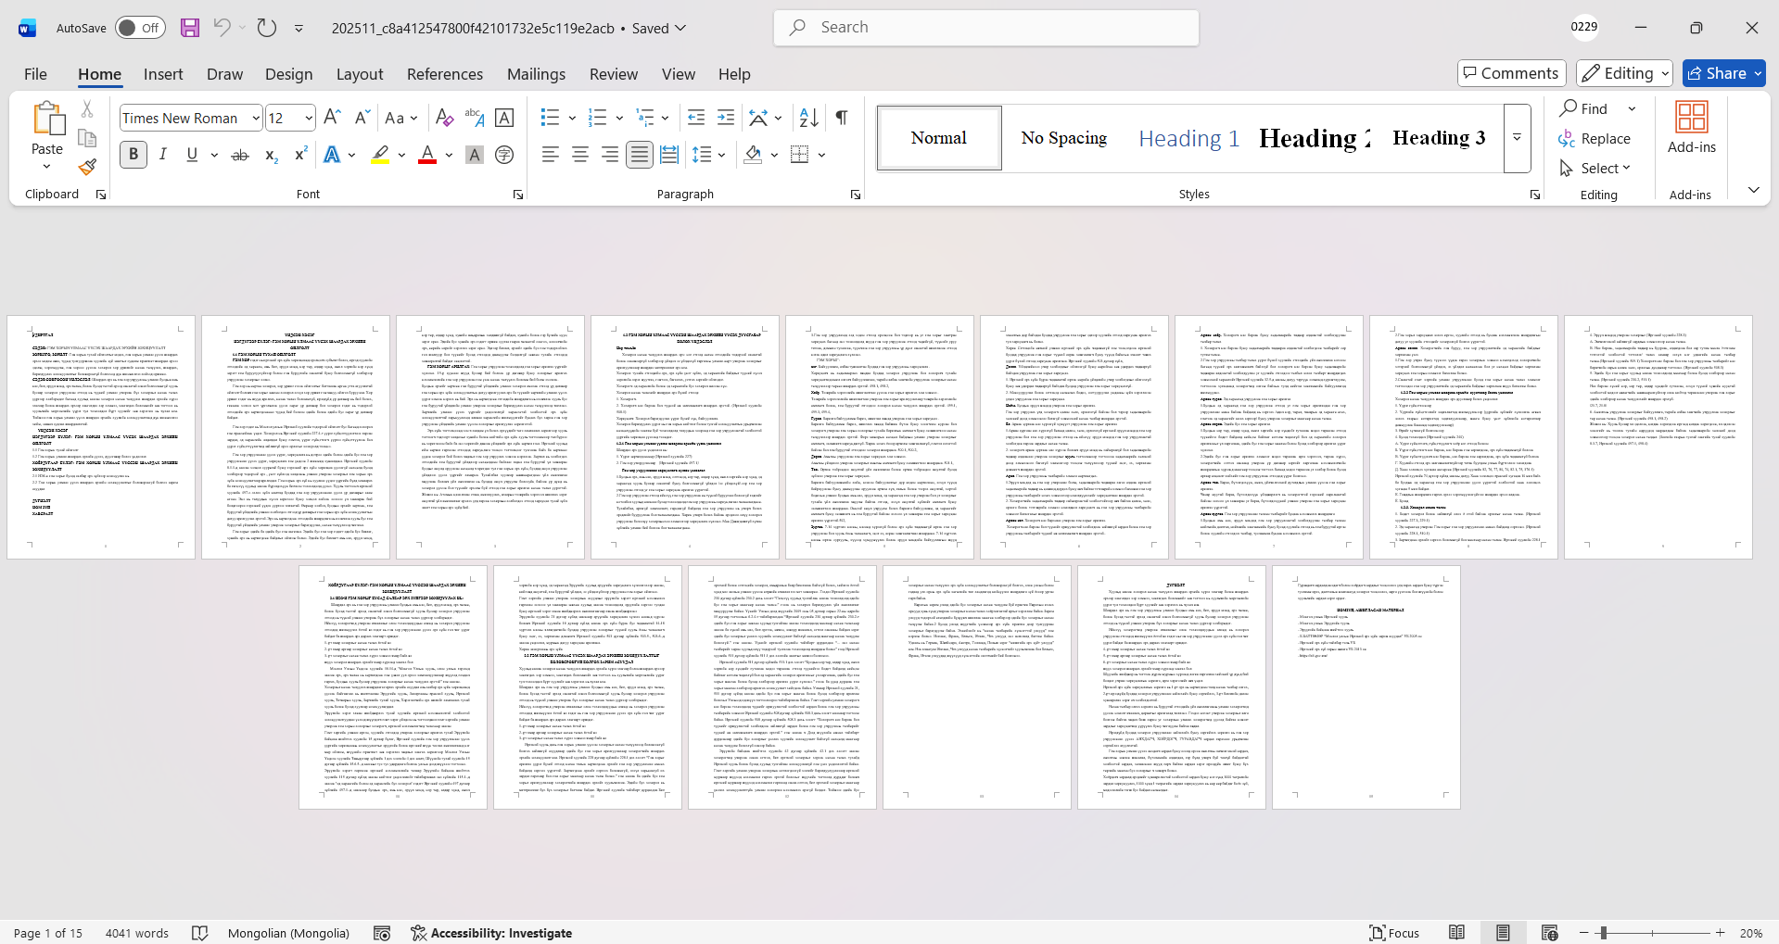Click the Save icon in title bar
Screen dimensions: 1779x944
(x=190, y=28)
